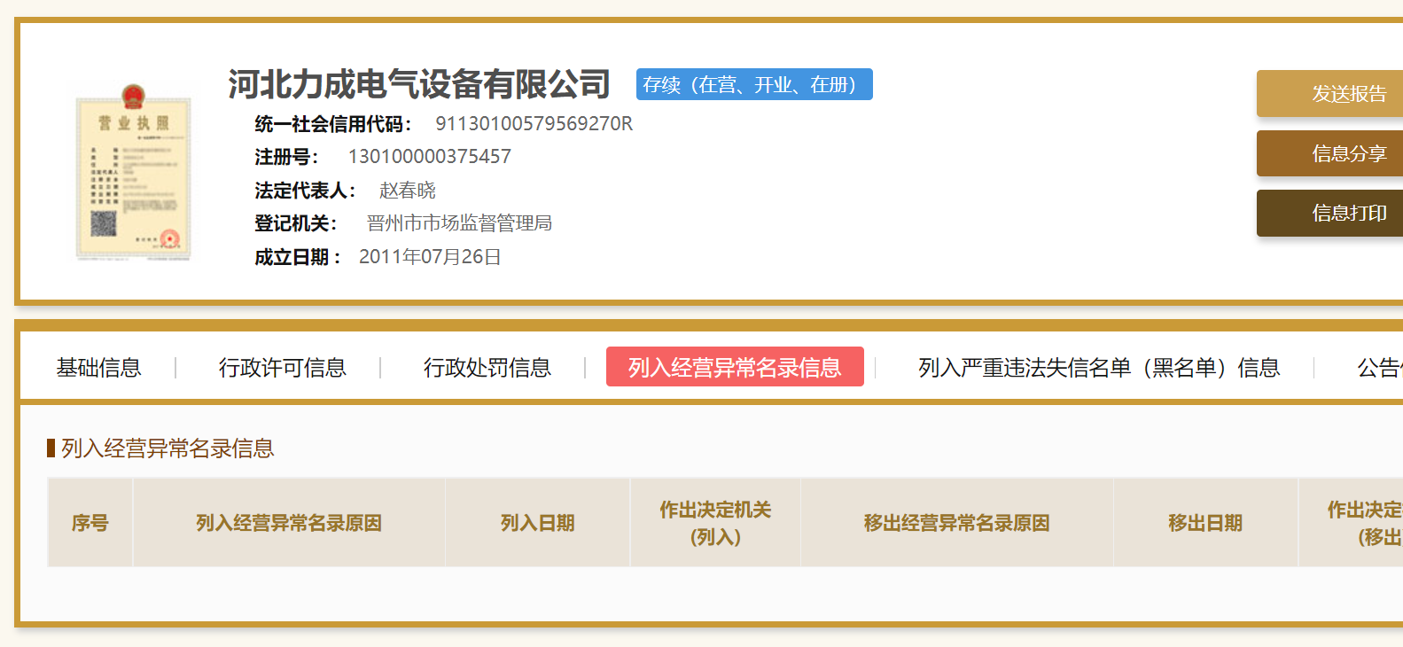Click legal representative name 赵春晓
The width and height of the screenshot is (1403, 647).
408,190
